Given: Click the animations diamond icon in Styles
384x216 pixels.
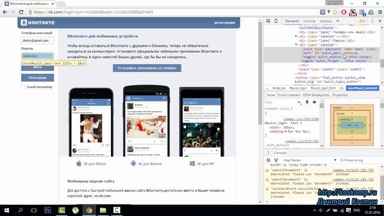Looking at the screenshot, I should coord(314,102).
